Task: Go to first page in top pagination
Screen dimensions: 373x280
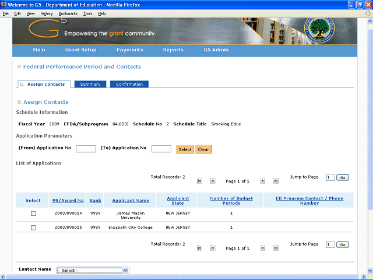Action: 200,181
